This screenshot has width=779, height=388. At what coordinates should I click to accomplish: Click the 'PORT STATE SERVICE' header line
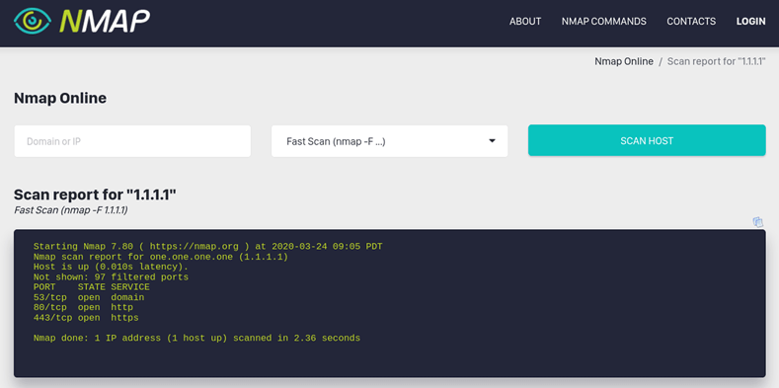(x=92, y=287)
